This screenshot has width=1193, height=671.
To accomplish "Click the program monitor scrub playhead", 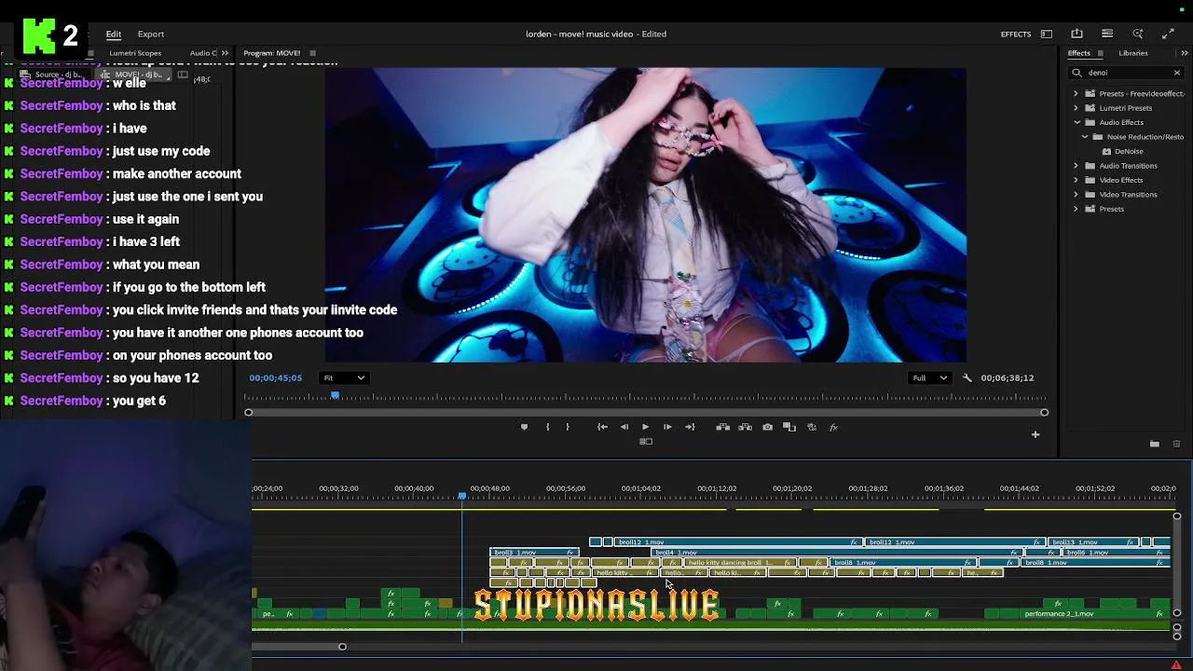I will click(x=335, y=397).
